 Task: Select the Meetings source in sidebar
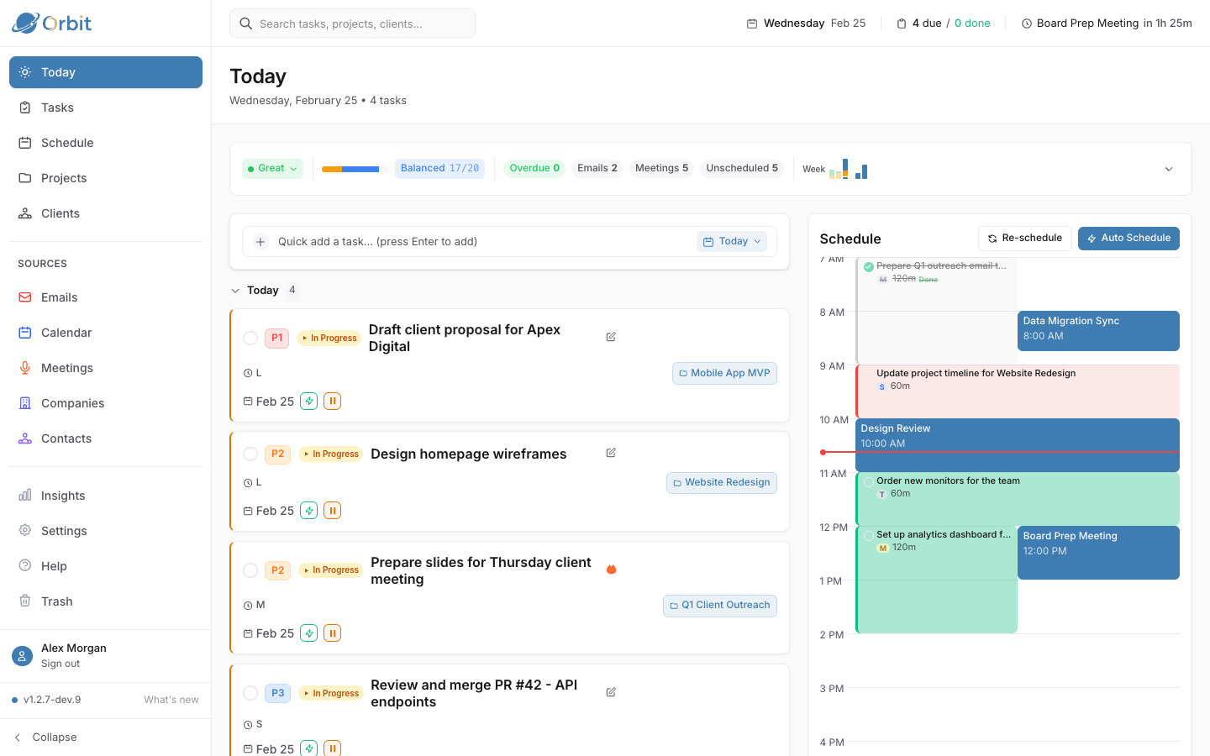coord(68,367)
